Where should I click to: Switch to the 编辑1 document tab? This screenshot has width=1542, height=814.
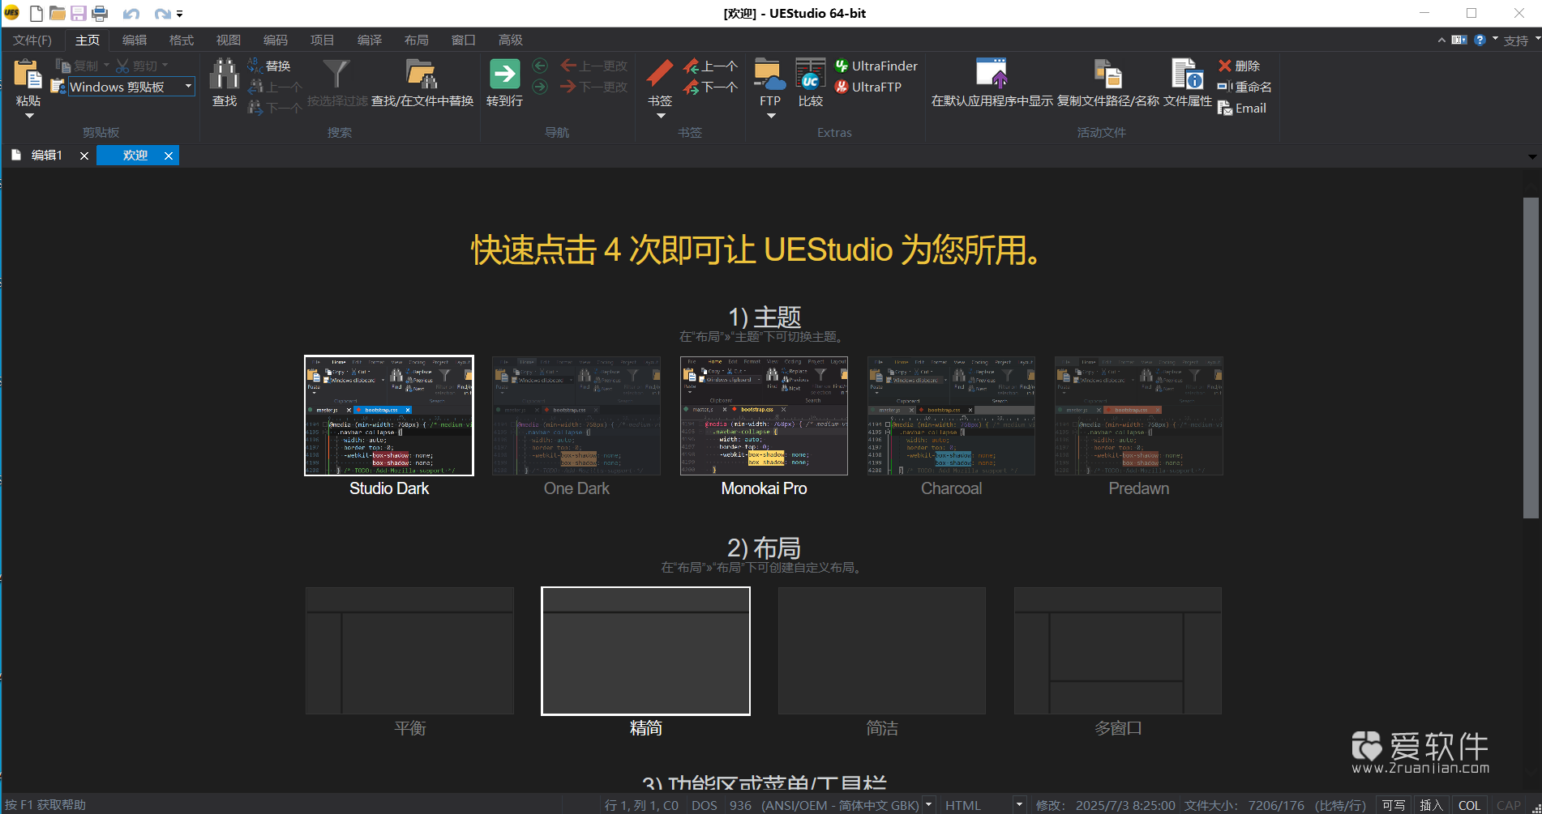pos(46,156)
